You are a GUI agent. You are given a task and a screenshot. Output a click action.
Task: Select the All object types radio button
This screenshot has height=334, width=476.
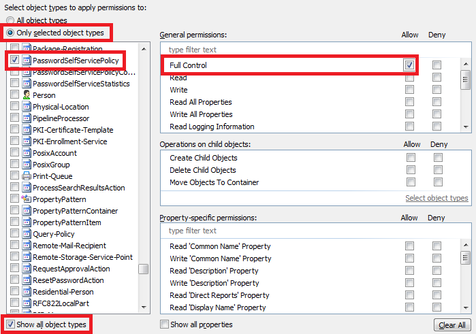[11, 21]
